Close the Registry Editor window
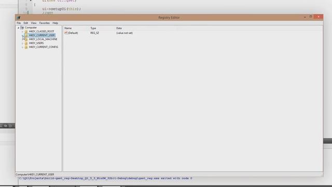 tap(319, 17)
